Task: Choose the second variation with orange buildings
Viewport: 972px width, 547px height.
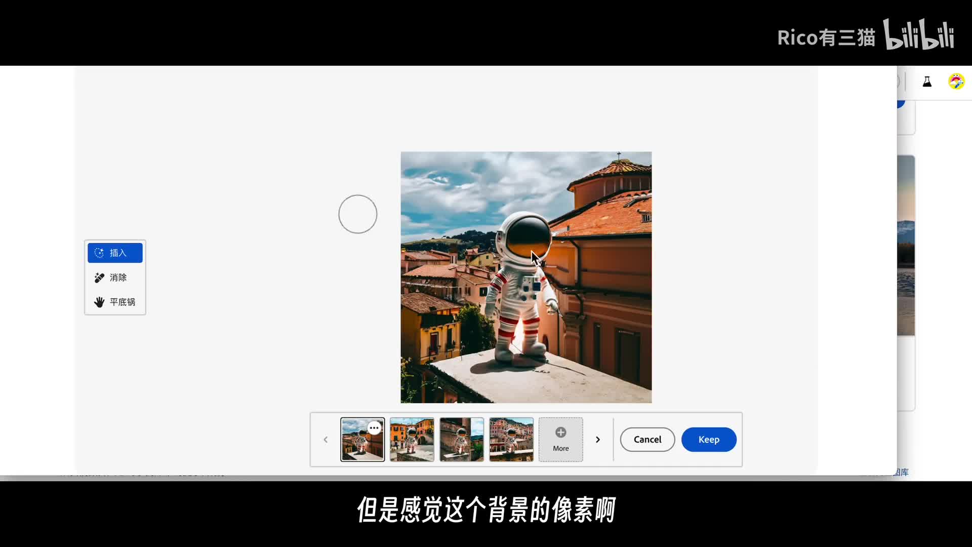Action: click(412, 440)
